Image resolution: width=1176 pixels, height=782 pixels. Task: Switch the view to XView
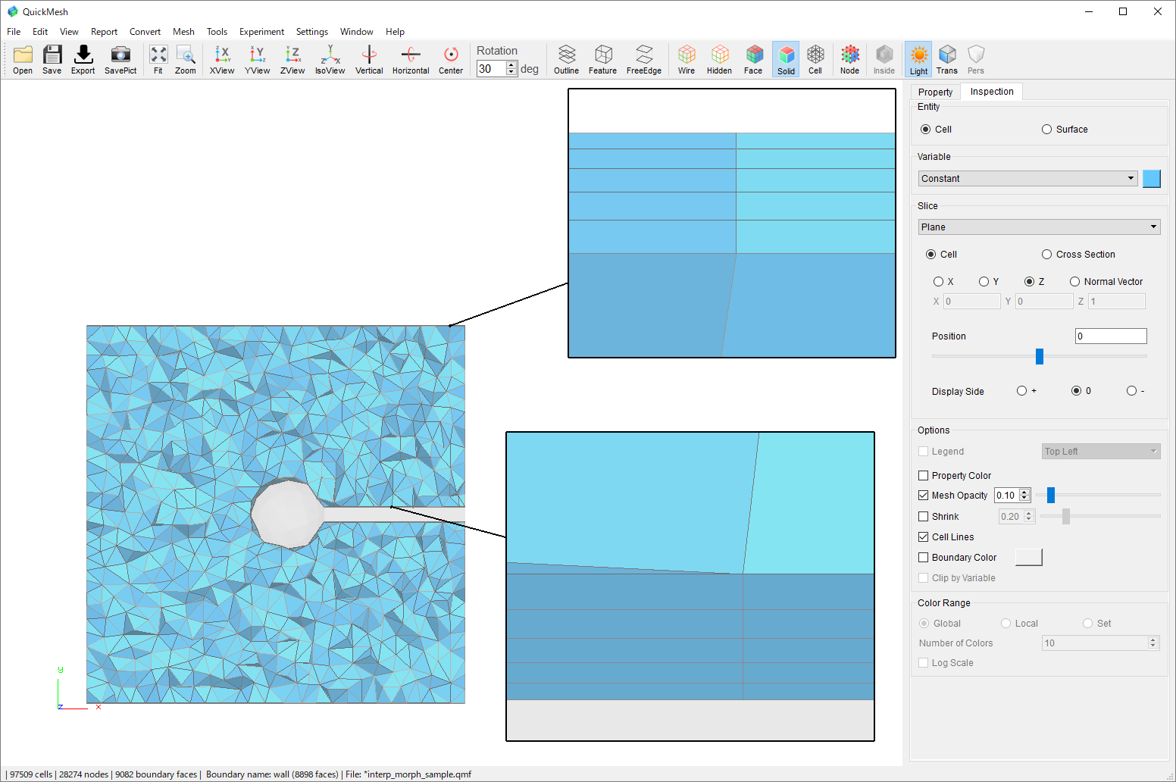coord(221,59)
